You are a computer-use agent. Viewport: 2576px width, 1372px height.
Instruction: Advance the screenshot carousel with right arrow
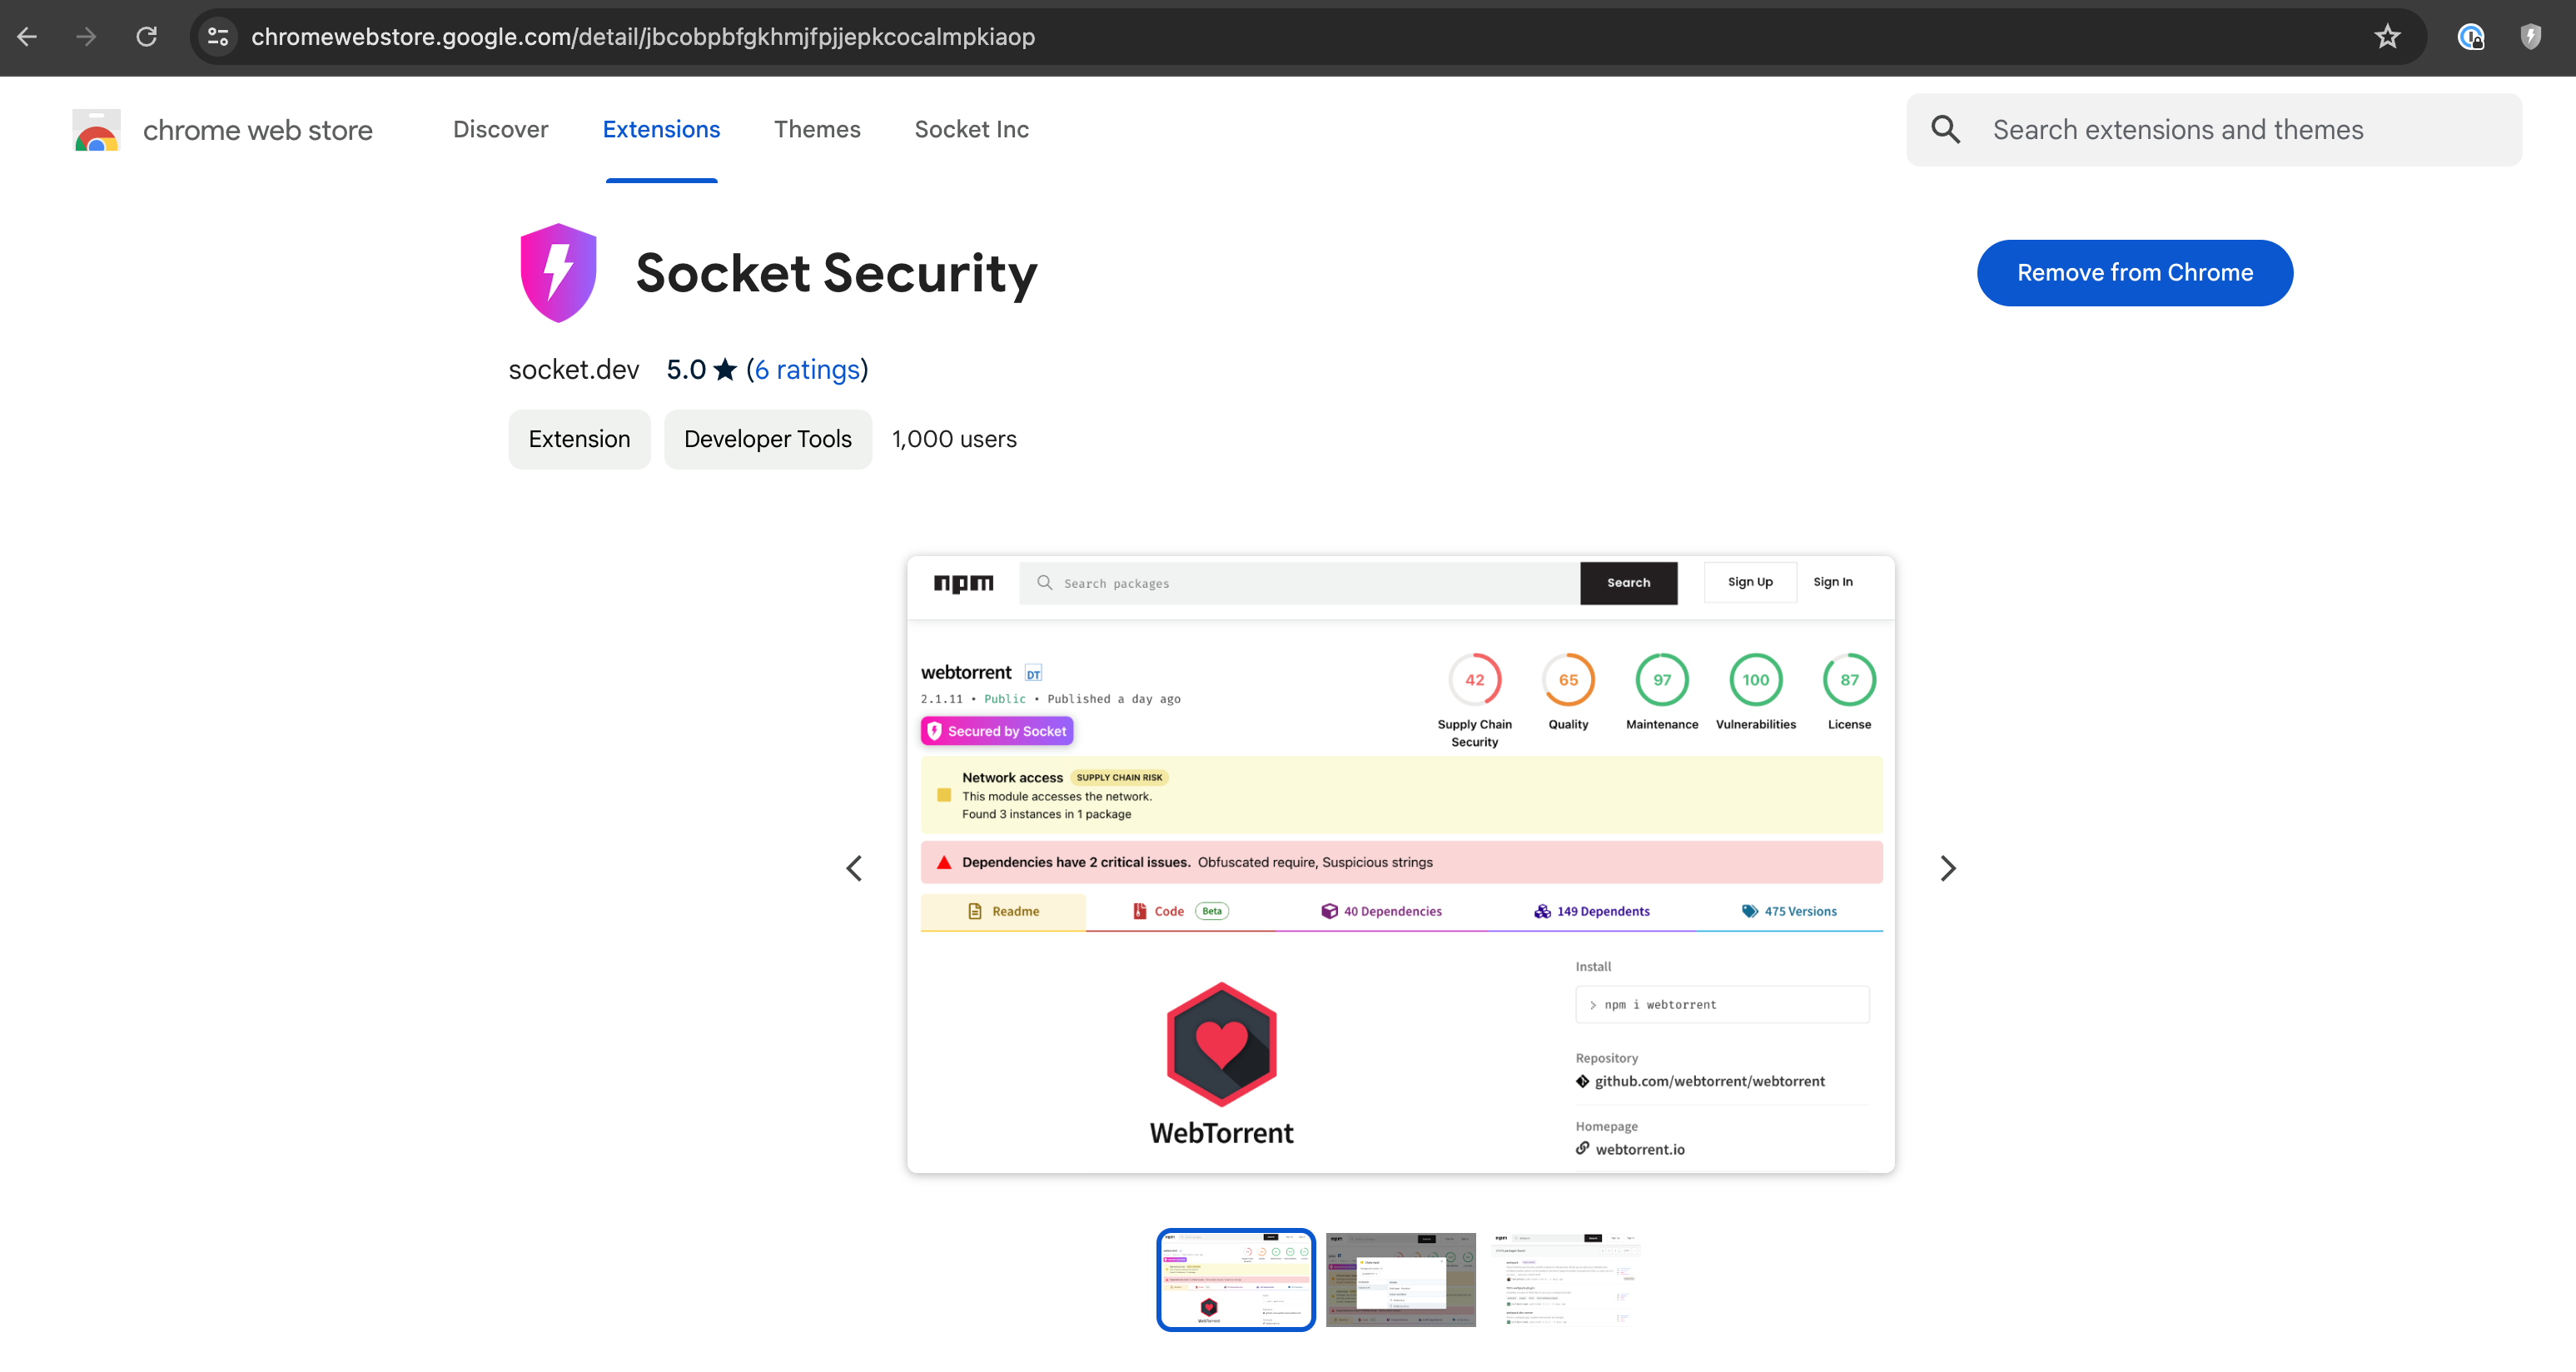click(1948, 867)
